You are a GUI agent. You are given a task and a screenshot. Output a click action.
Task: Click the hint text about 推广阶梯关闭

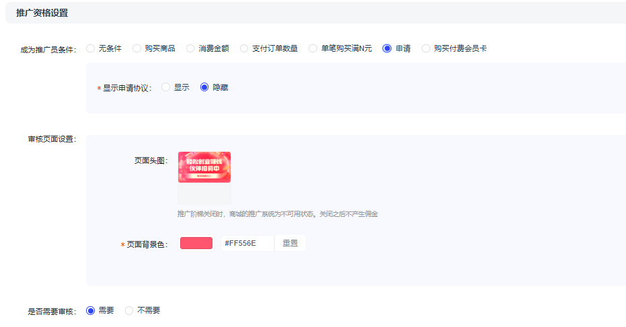[x=277, y=214]
